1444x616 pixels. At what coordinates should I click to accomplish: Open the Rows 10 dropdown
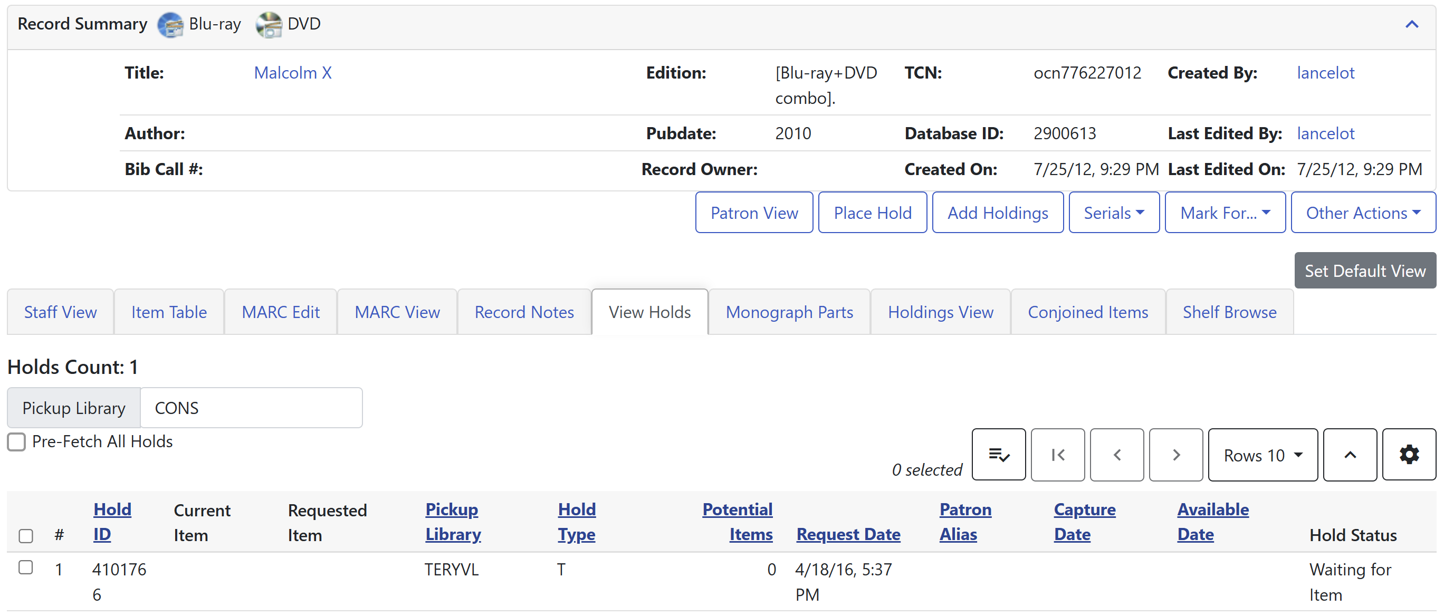[x=1262, y=455]
